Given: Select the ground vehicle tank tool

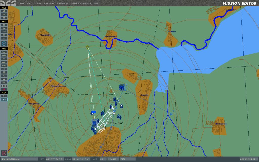Looking at the screenshot, I should [x=4, y=62].
